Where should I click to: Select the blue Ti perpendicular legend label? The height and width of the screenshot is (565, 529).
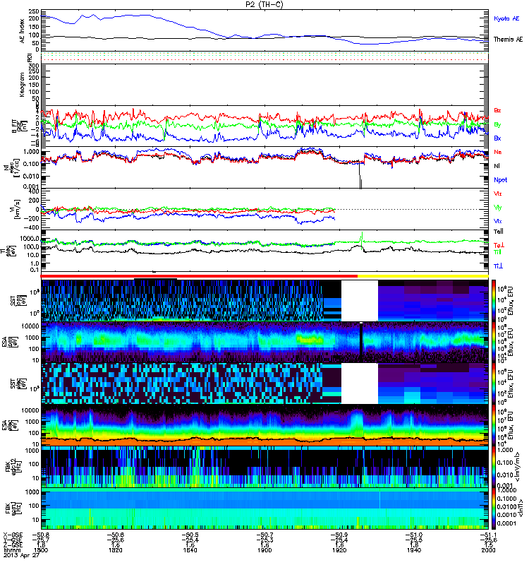[498, 266]
